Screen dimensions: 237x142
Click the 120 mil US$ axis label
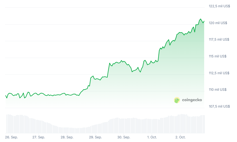coord(218,23)
